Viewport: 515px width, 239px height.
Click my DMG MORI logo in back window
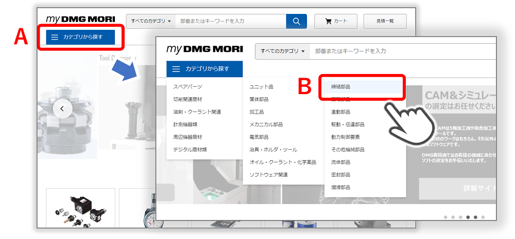[80, 19]
